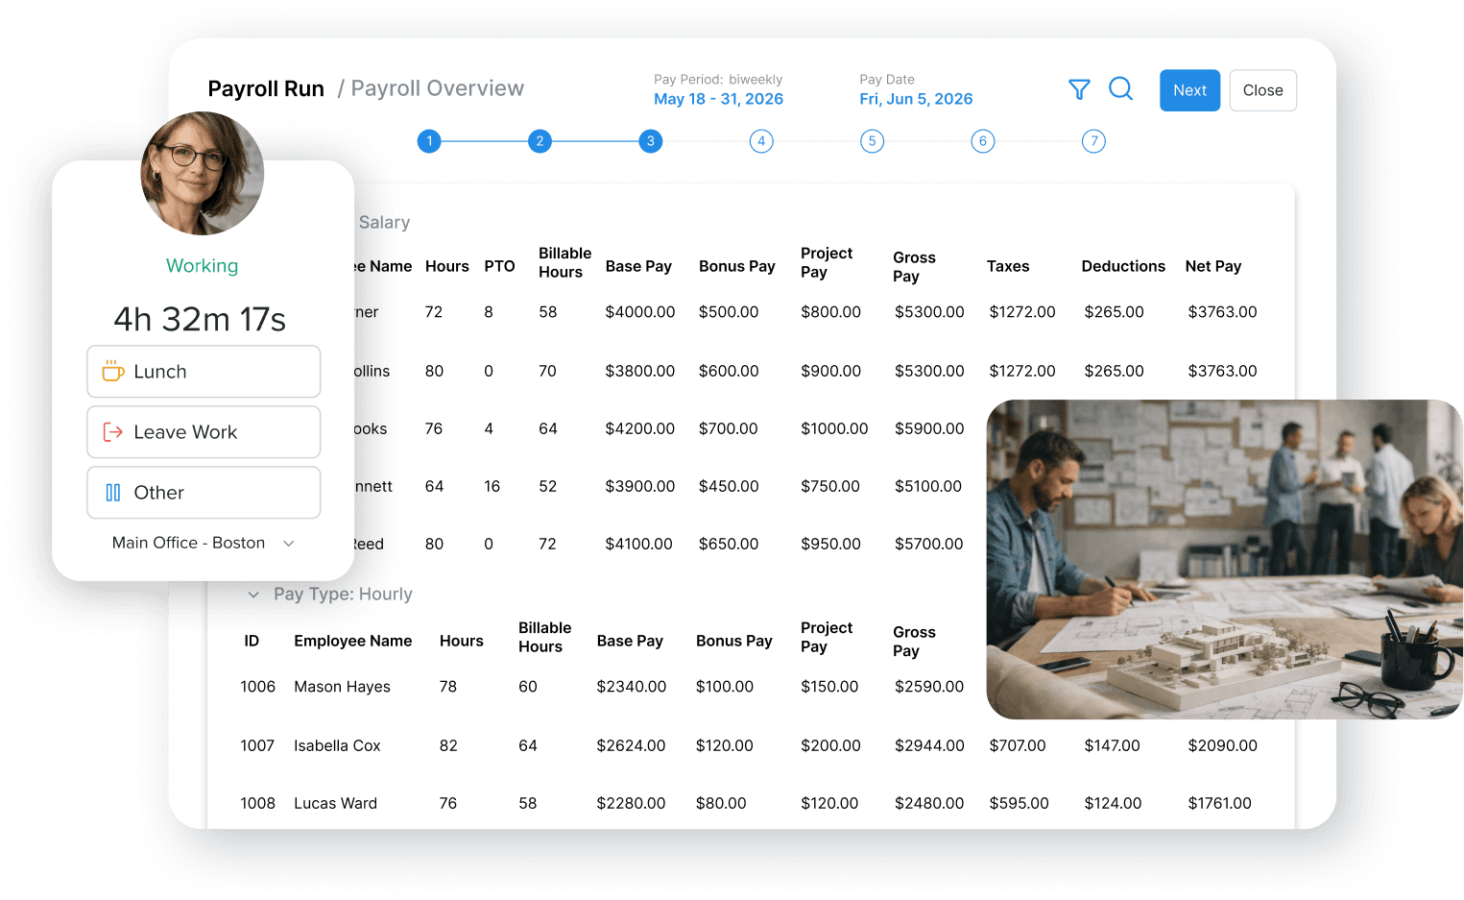Image resolution: width=1464 pixels, height=900 pixels.
Task: Click the search magnifier icon
Action: pyautogui.click(x=1120, y=89)
